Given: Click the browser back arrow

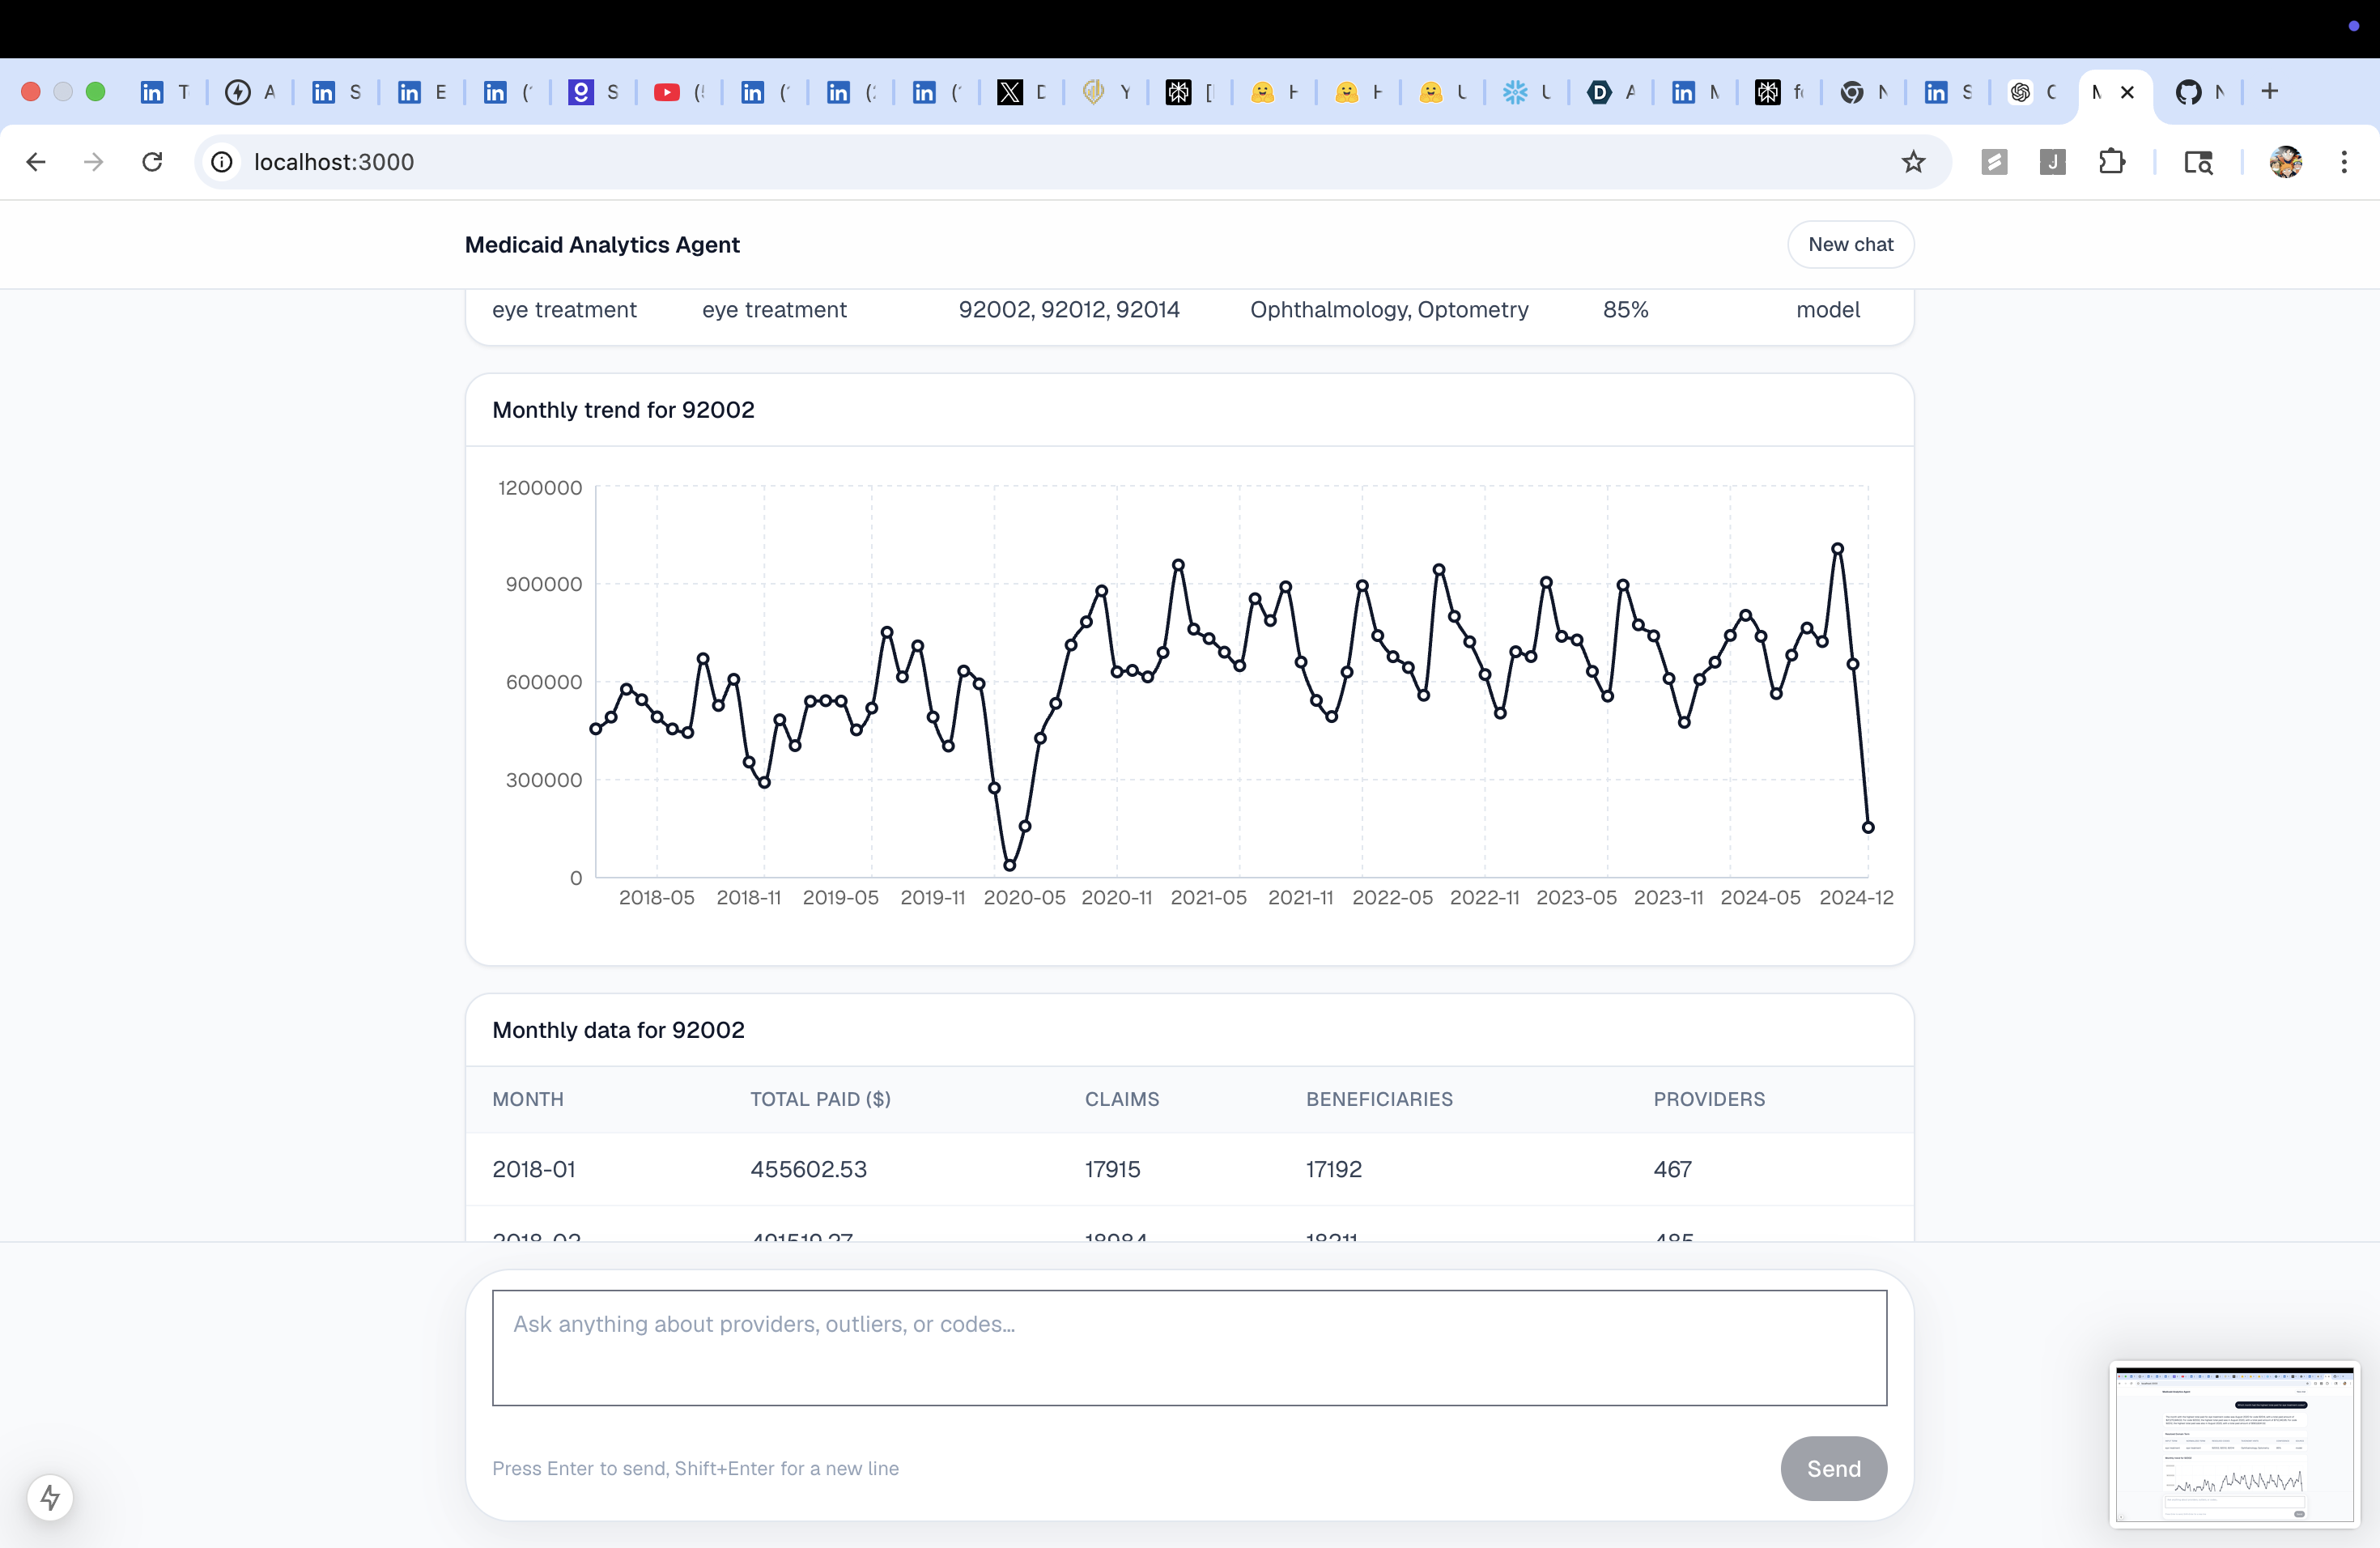Looking at the screenshot, I should 36,162.
